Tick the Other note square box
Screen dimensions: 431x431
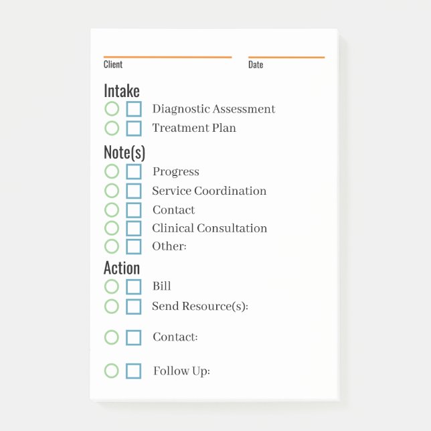134,246
